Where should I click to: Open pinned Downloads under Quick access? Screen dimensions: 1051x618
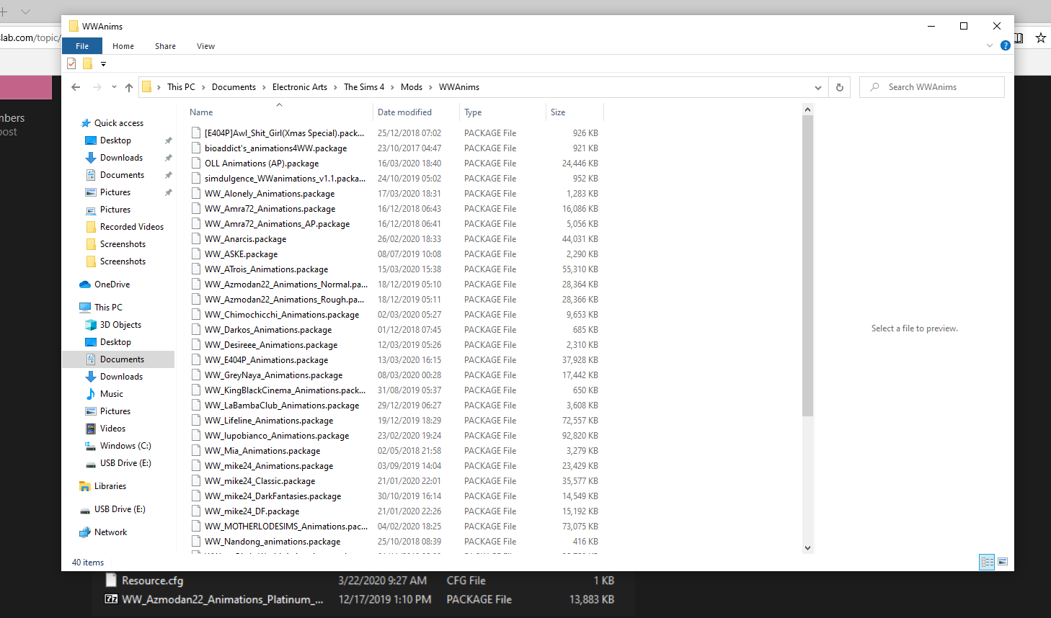click(121, 158)
